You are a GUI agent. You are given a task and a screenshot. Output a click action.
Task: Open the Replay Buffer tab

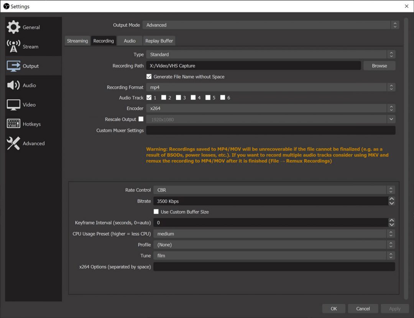(159, 41)
